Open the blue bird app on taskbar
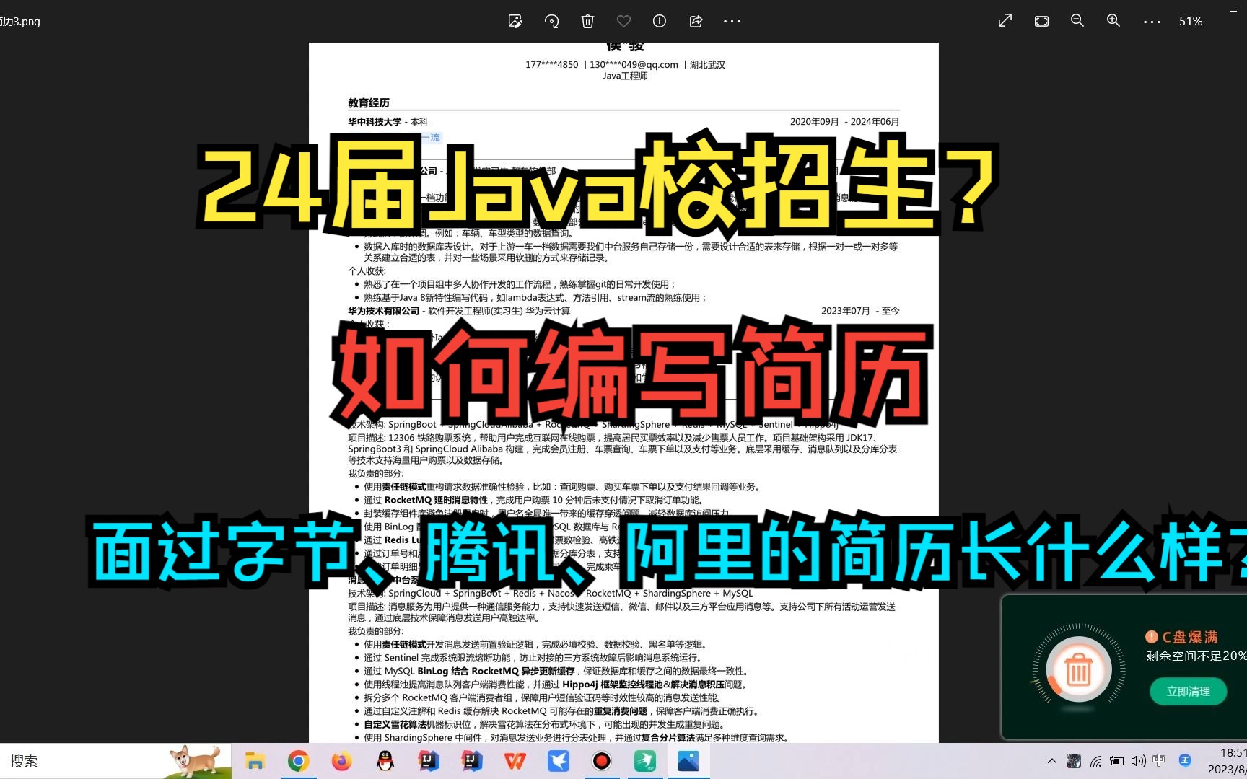 coord(559,761)
